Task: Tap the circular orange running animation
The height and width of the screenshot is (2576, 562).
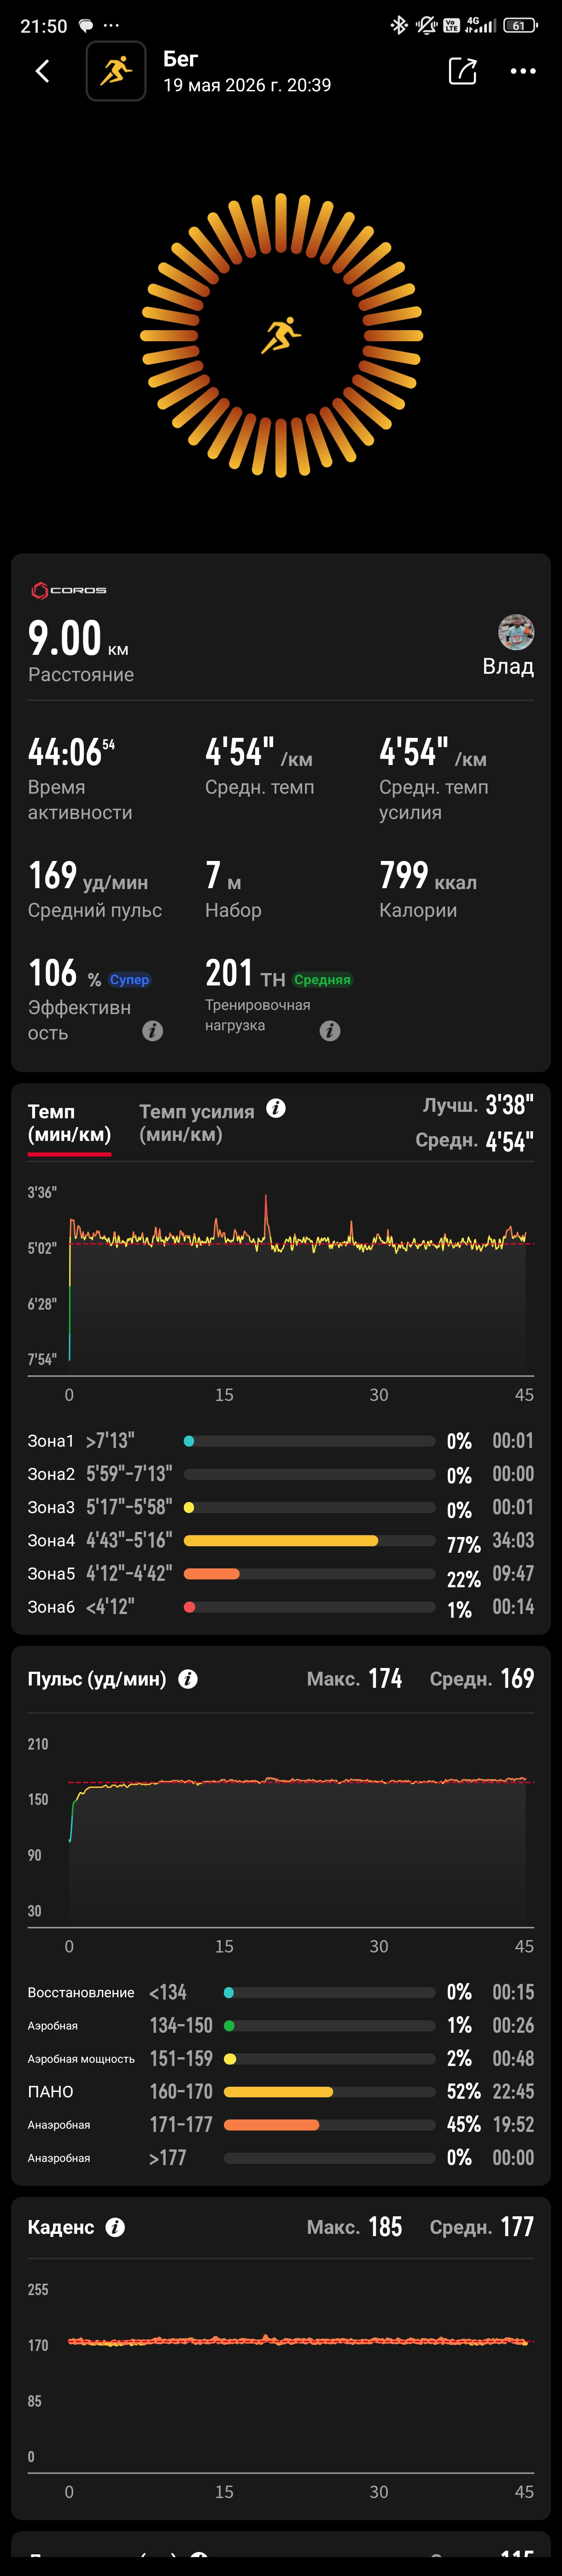Action: tap(281, 335)
